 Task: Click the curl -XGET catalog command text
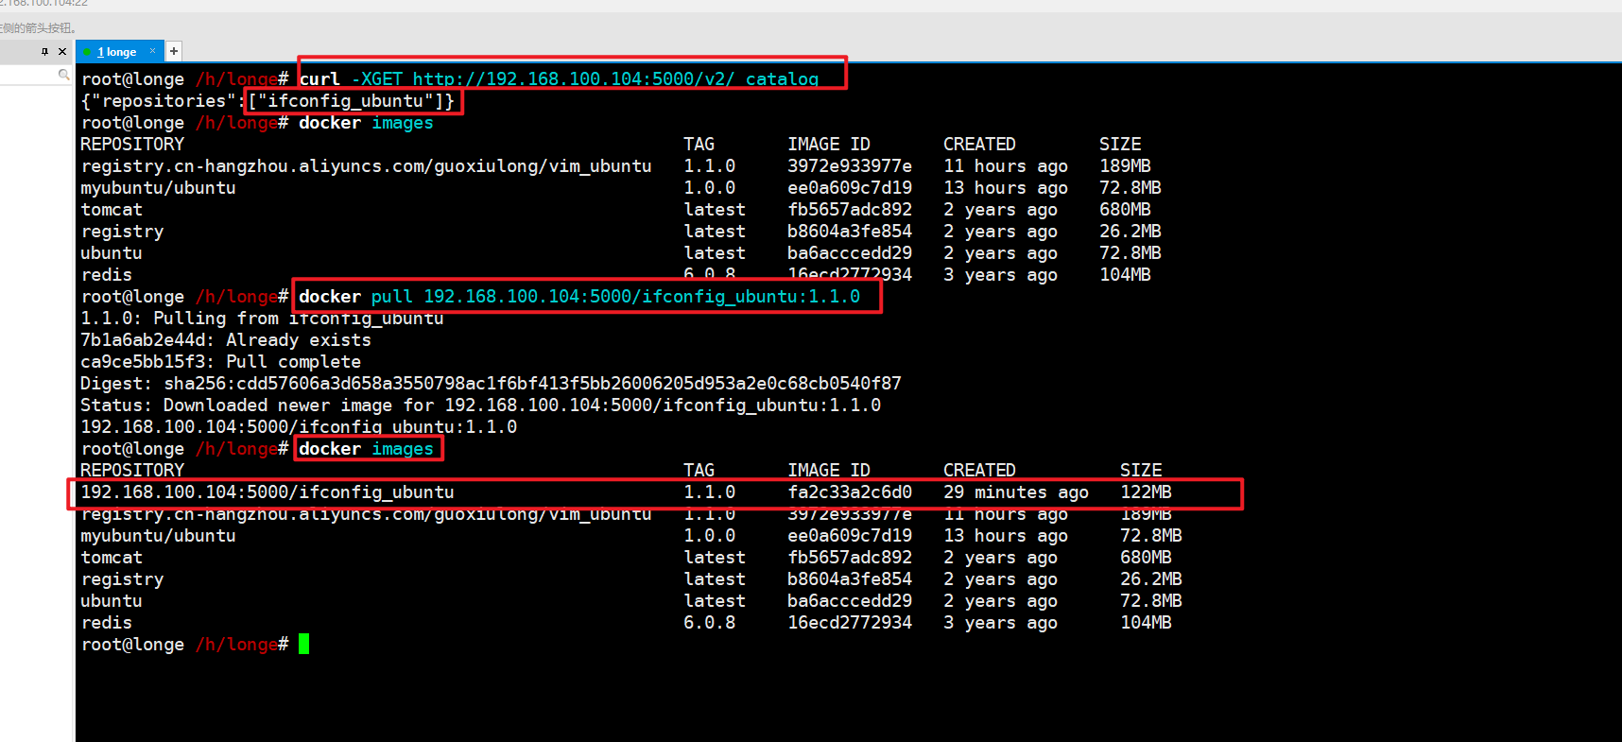click(x=559, y=79)
